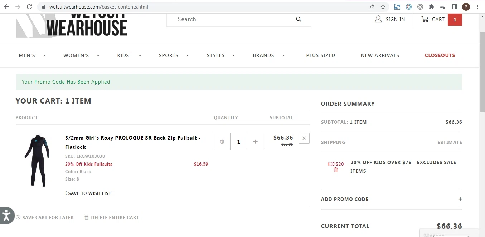Expand the Sports menu dropdown
The image size is (485, 237).
(x=188, y=55)
